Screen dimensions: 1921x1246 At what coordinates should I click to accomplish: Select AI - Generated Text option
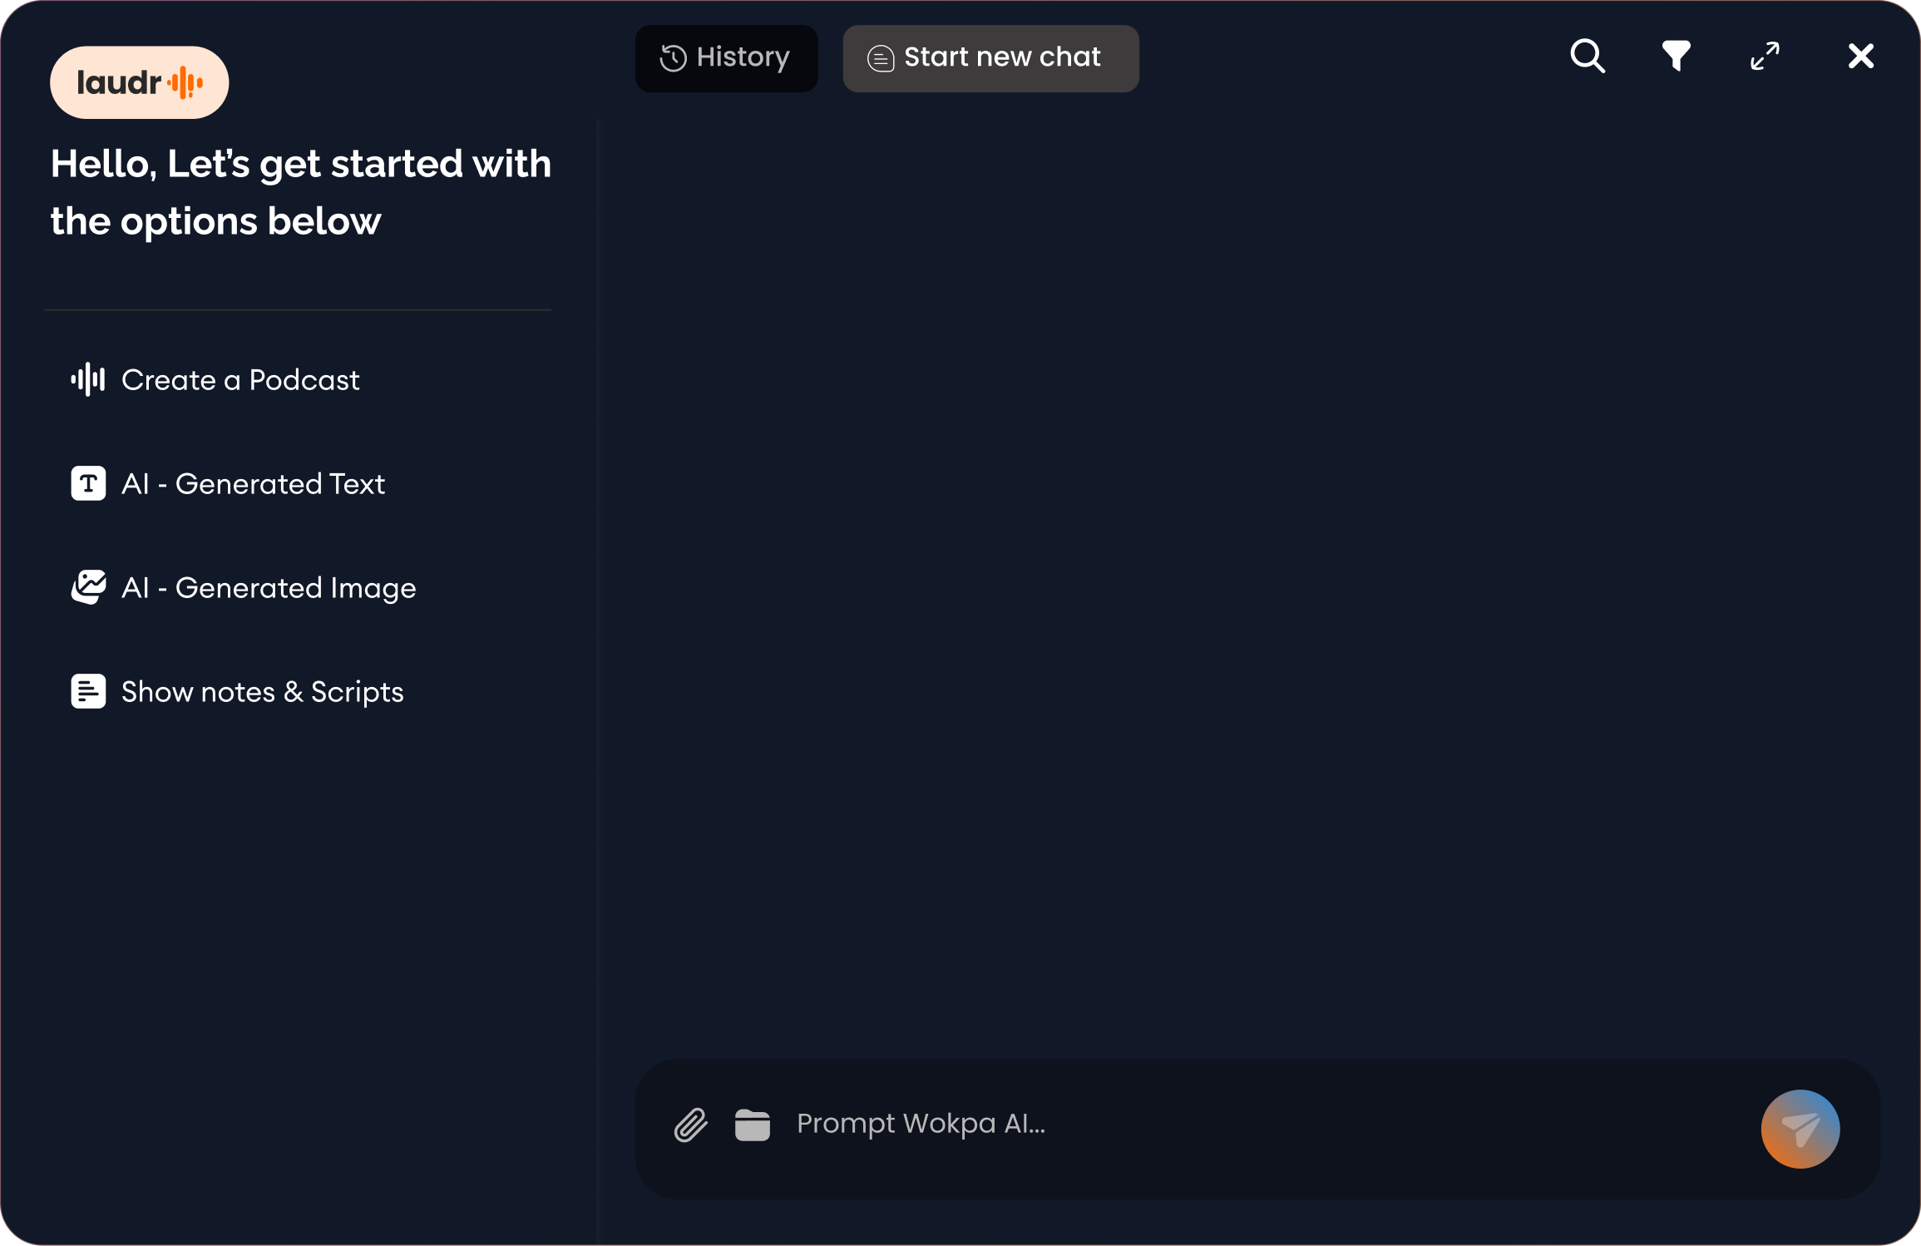(253, 484)
